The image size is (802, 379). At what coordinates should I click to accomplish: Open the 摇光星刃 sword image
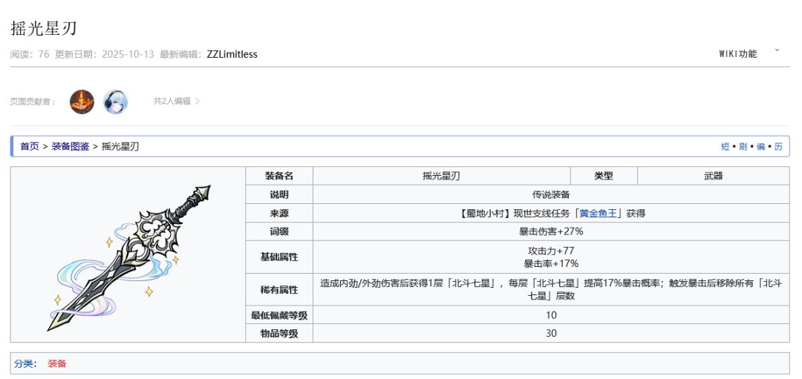click(x=128, y=257)
